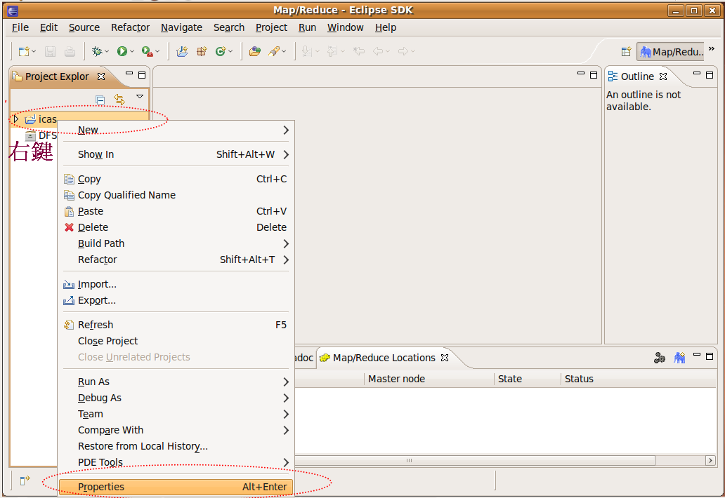This screenshot has height=498, width=725.
Task: Click the Print toolbar icon
Action: (69, 51)
